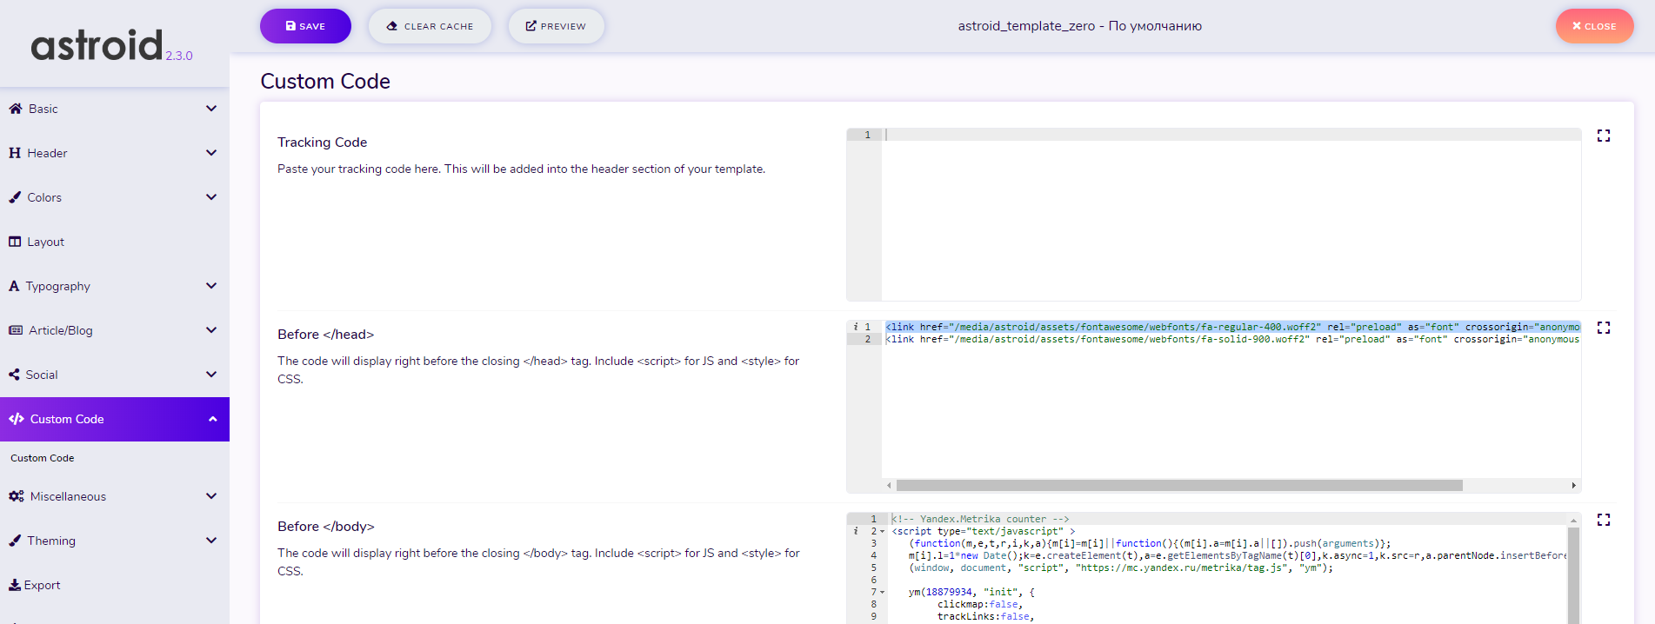Click the Article/Blog newspaper icon
The height and width of the screenshot is (624, 1655).
16,330
